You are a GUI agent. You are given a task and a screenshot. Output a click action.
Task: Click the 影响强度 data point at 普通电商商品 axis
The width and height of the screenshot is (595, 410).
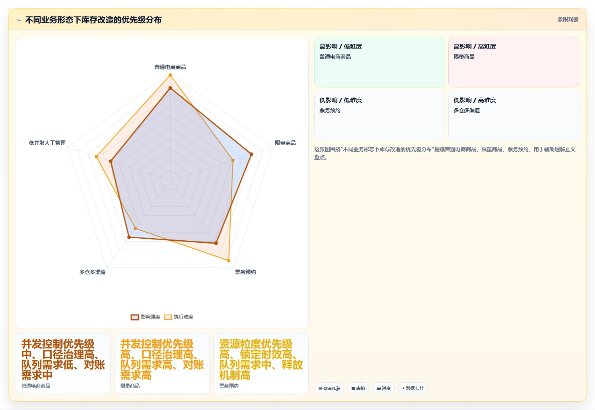click(170, 88)
